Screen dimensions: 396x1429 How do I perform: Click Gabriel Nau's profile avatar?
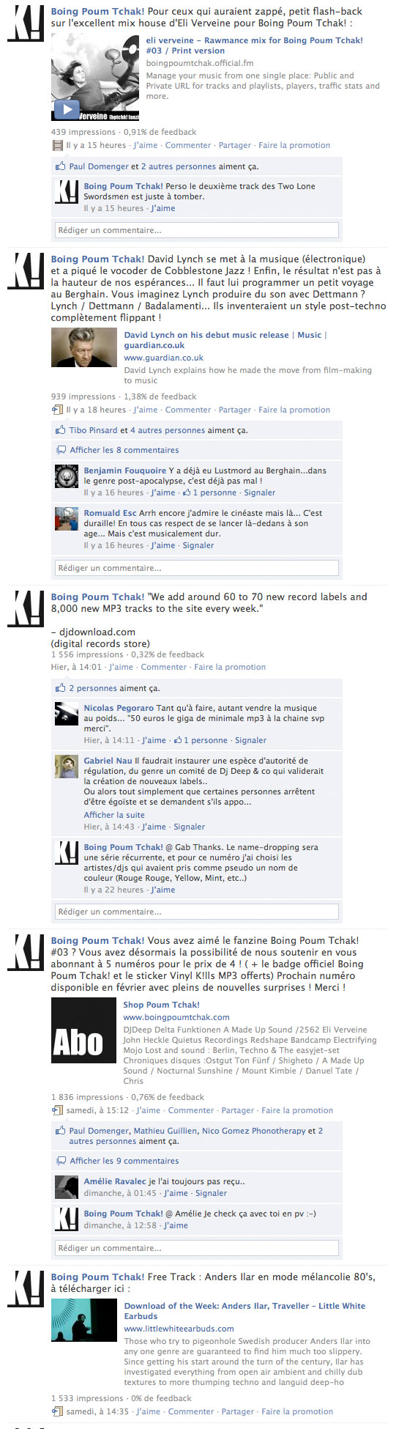[67, 767]
